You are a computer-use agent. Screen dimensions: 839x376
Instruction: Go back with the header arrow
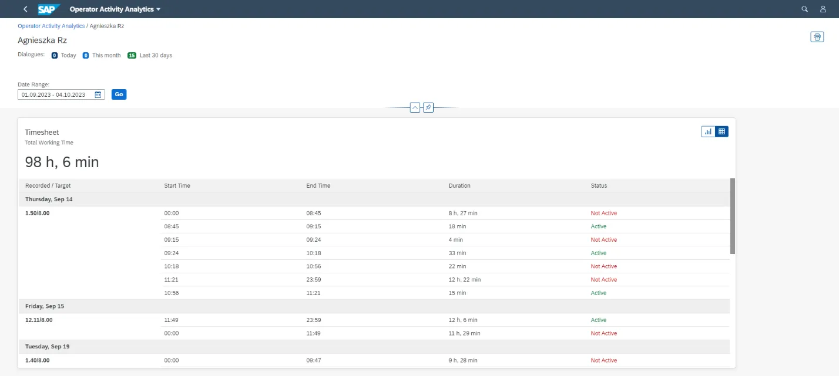pyautogui.click(x=25, y=9)
